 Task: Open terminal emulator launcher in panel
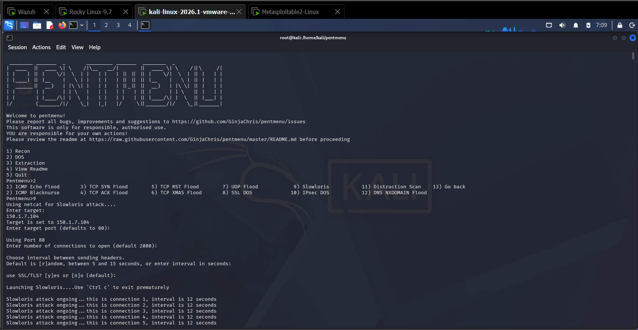pos(74,25)
